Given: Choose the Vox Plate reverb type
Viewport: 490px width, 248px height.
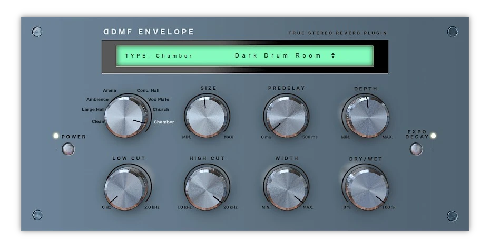Looking at the screenshot, I should 159,99.
